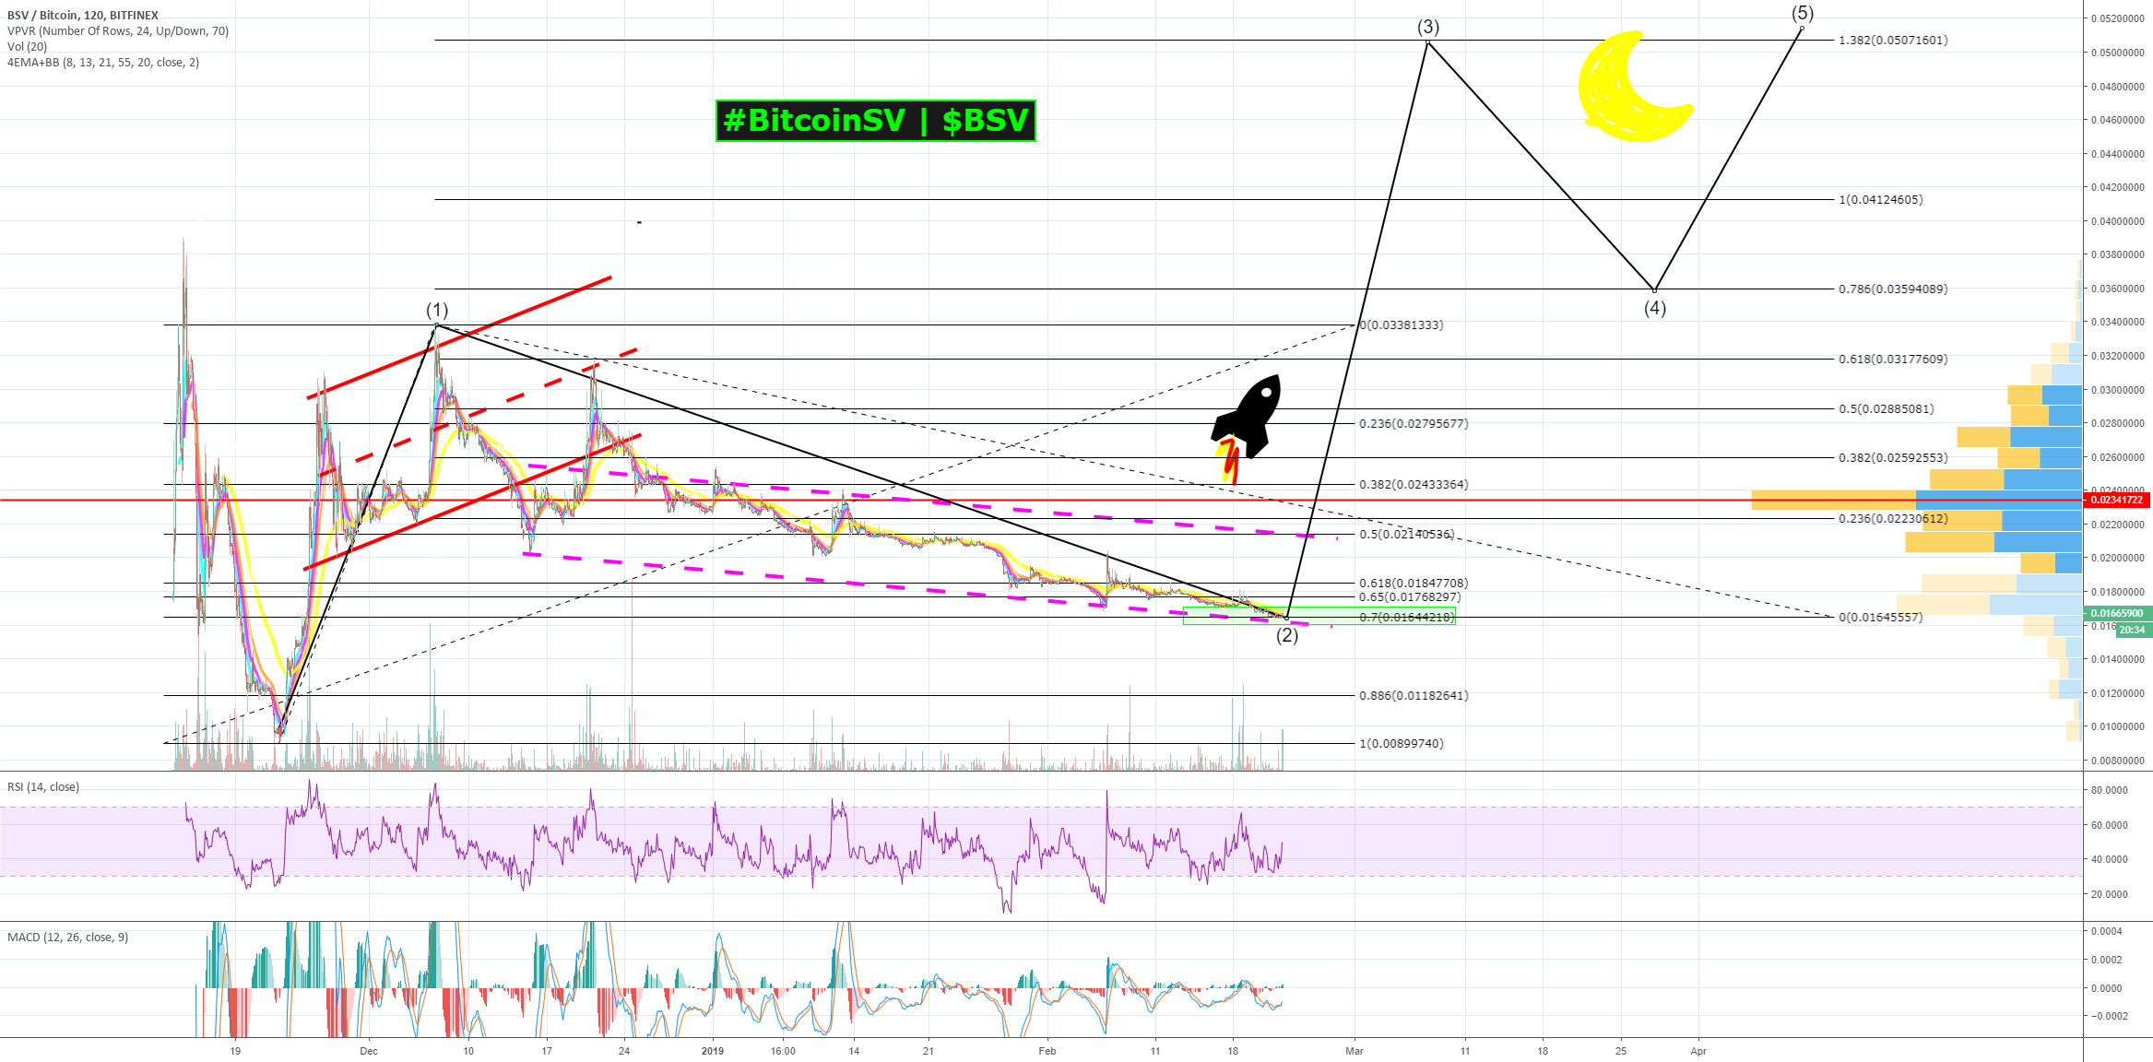Select the wave (4) label marker

click(x=1655, y=308)
